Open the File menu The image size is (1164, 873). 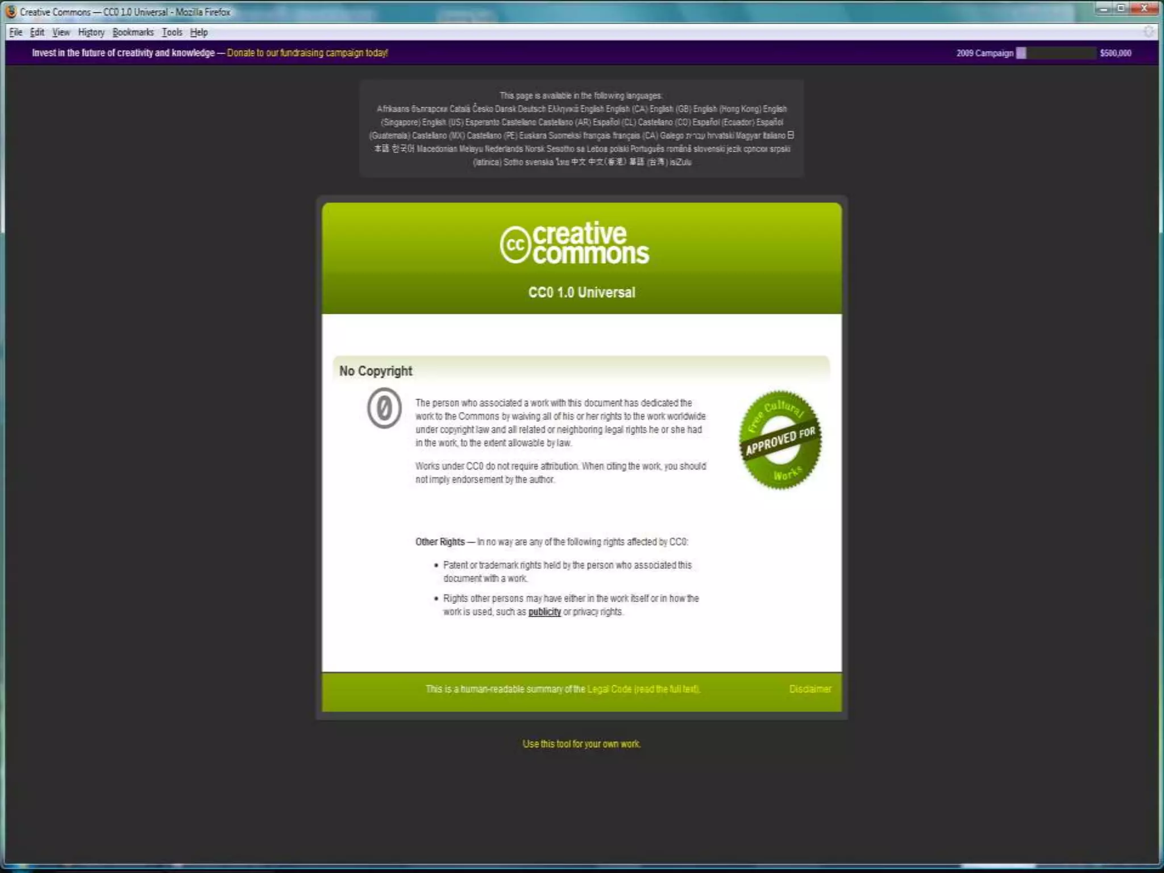[x=15, y=32]
